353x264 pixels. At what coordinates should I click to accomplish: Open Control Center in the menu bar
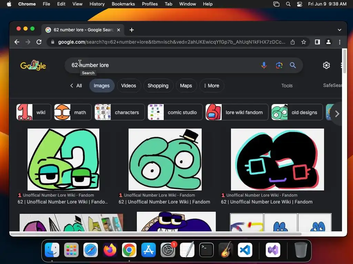click(x=300, y=4)
